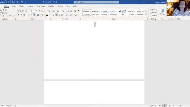The height and width of the screenshot is (107, 190).
Task: Open the Help tab
Action: (75, 6)
